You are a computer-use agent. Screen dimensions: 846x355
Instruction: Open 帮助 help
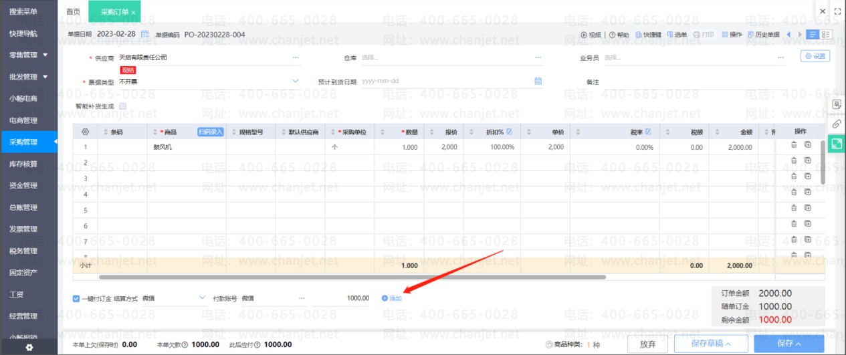619,35
